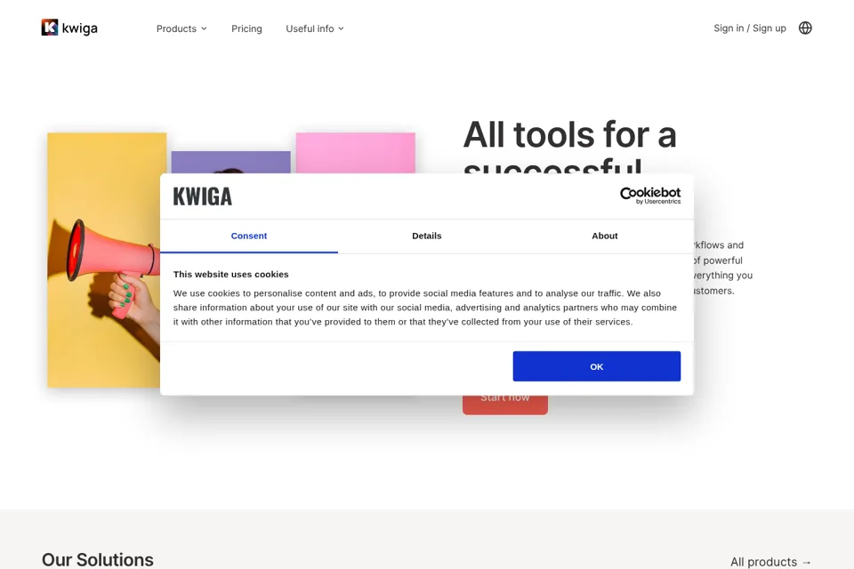
Task: Click the kwiga logo in header
Action: pyautogui.click(x=69, y=28)
